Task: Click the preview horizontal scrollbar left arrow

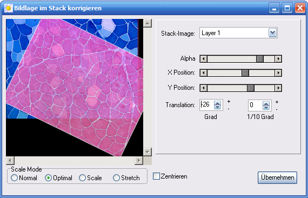Action: (x=10, y=161)
